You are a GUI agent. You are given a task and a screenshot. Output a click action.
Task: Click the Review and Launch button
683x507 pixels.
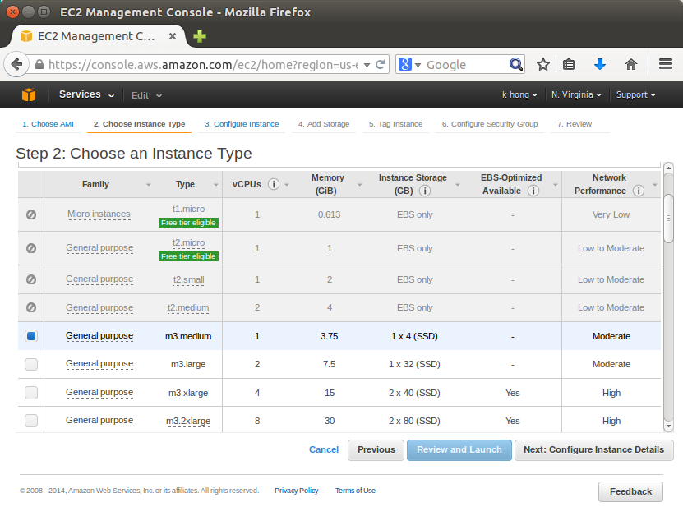[459, 450]
